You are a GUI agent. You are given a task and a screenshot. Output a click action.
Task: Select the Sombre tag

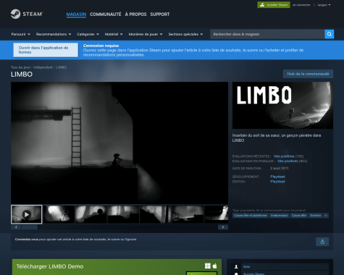316,216
